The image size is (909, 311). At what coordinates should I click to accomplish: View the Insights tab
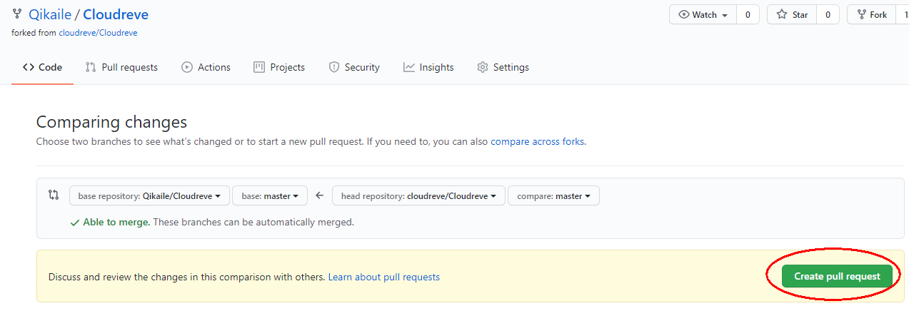click(428, 67)
